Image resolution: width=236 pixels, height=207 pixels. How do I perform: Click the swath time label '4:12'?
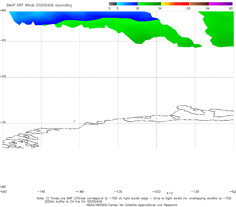click(x=169, y=193)
